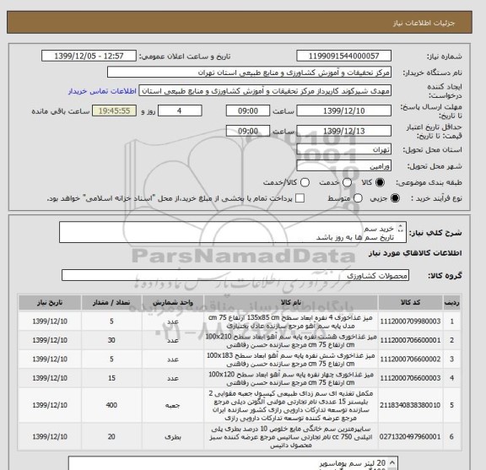Click product code 0271320497960001
Viewport: 486px width, 470px height.
[x=410, y=436]
